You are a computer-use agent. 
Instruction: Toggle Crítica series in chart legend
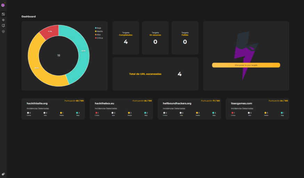click(x=99, y=38)
